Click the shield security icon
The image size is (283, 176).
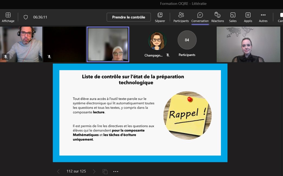pos(26,17)
